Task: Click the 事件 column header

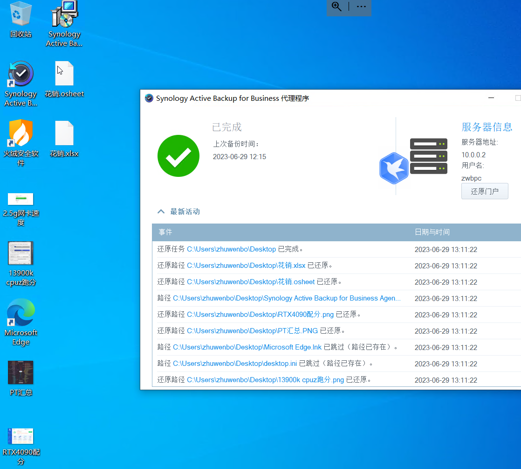Action: pos(165,232)
